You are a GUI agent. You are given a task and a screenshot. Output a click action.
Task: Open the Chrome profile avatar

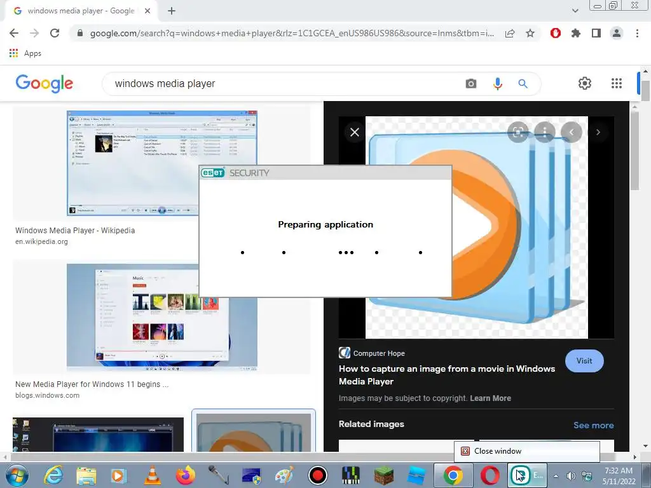pos(617,33)
